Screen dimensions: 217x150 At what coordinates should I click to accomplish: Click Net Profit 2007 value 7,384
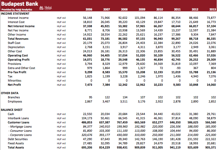tap(106, 85)
